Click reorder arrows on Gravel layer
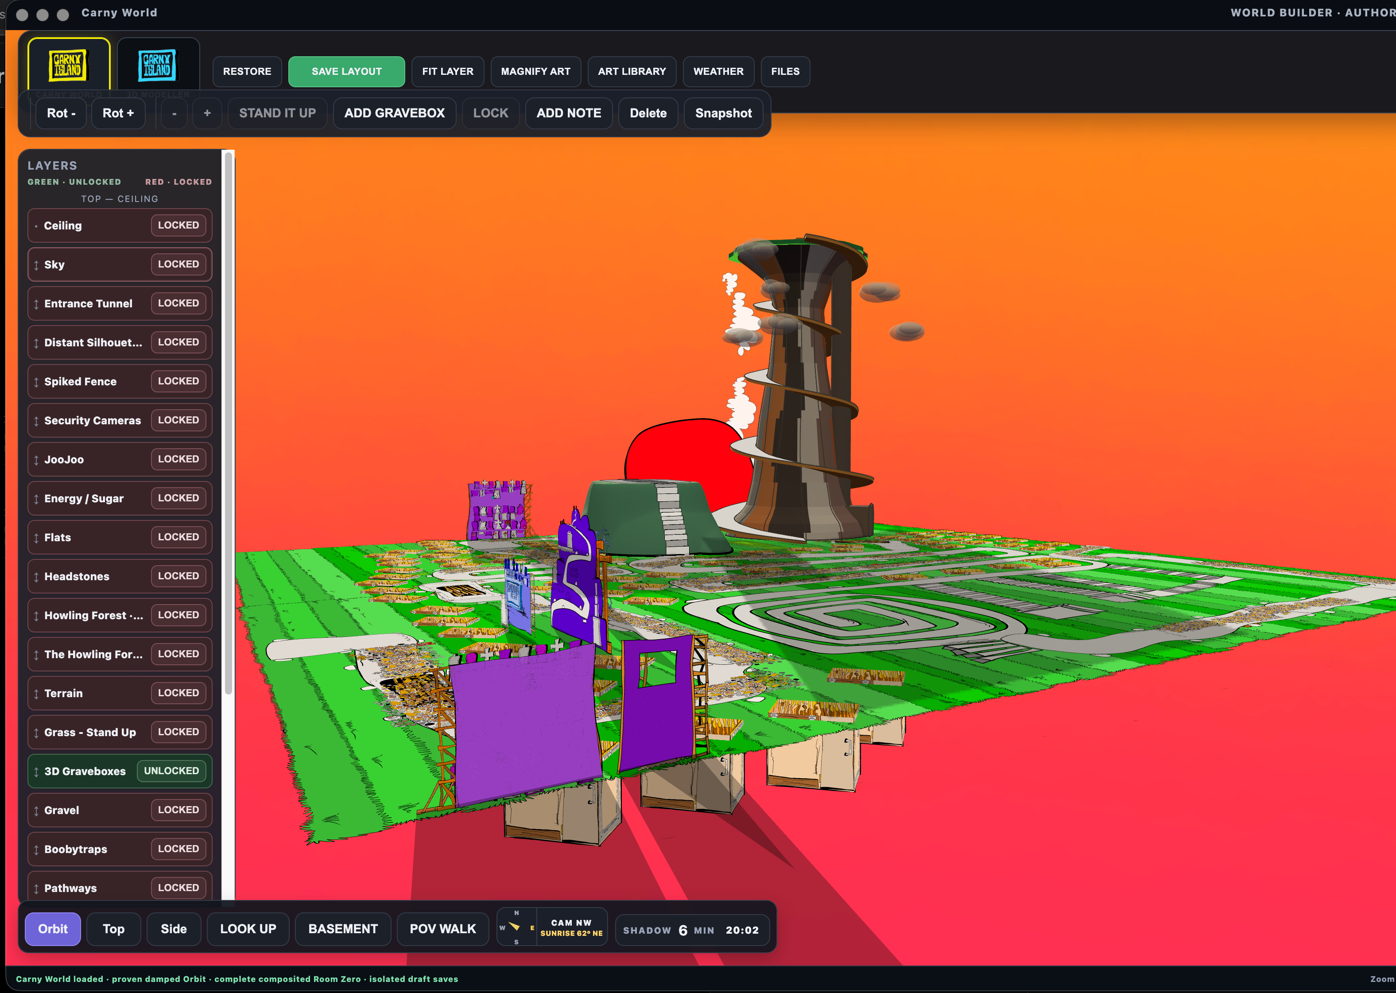 (36, 810)
